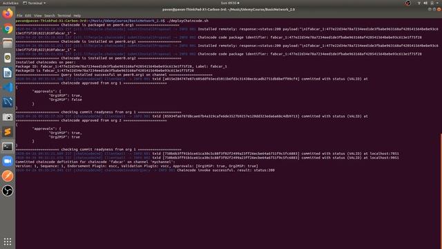Open the blue dock icon below VS Code
The height and width of the screenshot is (249, 442).
tap(8, 102)
